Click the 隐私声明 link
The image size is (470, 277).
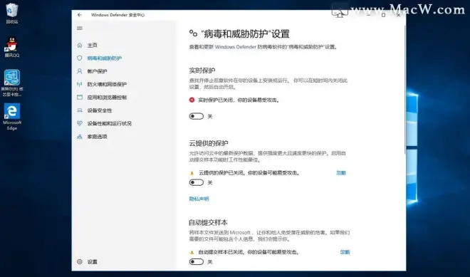point(199,199)
